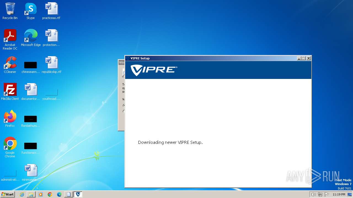This screenshot has height=198, width=353.
Task: Select the documentsr Word file icon
Action: (31, 92)
